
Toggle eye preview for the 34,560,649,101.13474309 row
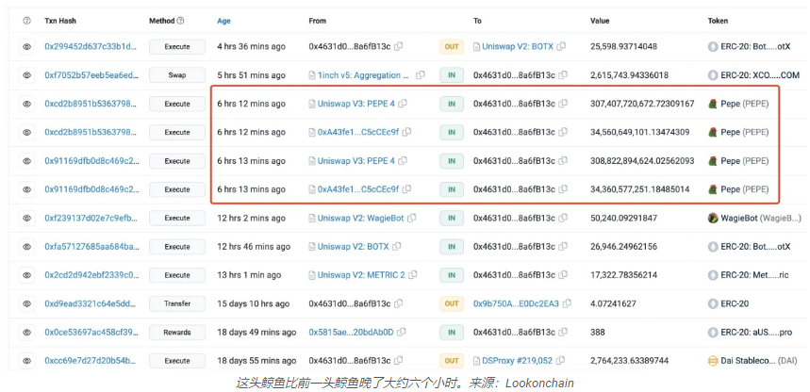coord(26,133)
